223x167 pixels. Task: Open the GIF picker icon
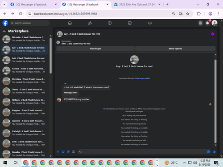pyautogui.click(x=74, y=152)
